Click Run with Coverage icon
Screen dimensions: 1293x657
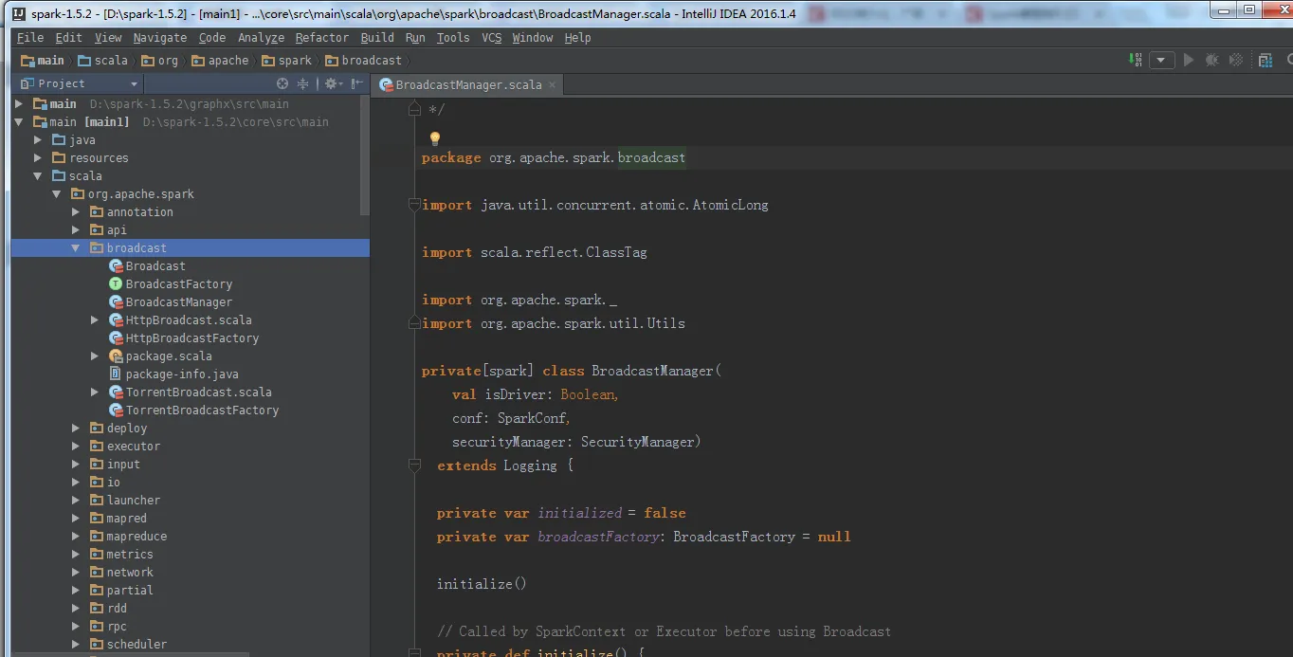click(1236, 60)
